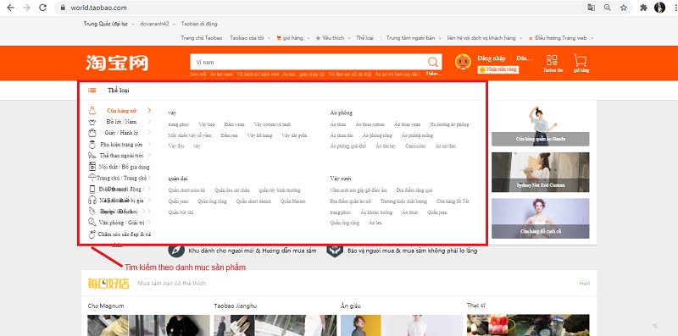
Task: Click Hơn link in daily shops section
Action: point(585,284)
